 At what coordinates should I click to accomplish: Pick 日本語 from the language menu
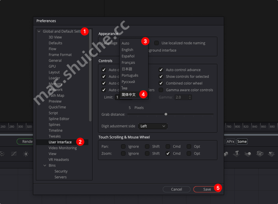coord(127,69)
